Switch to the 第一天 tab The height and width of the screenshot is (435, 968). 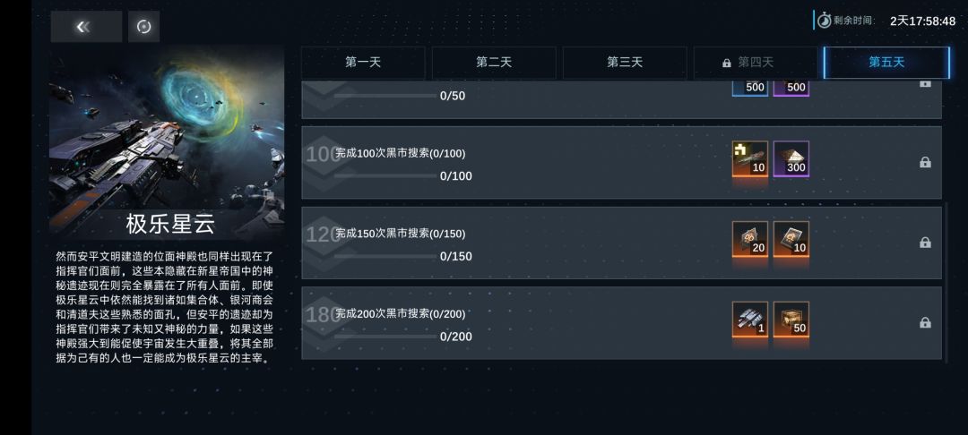[x=363, y=63]
